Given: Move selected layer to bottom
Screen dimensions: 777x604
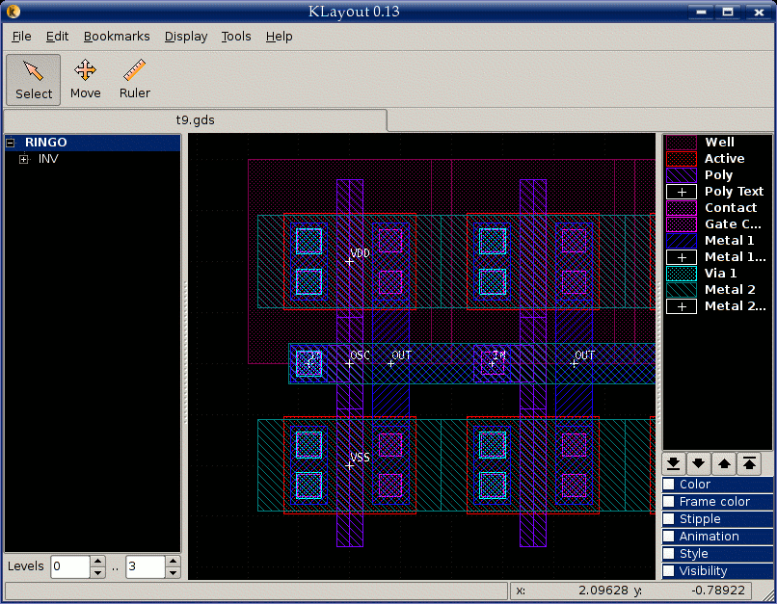Looking at the screenshot, I should coord(675,463).
